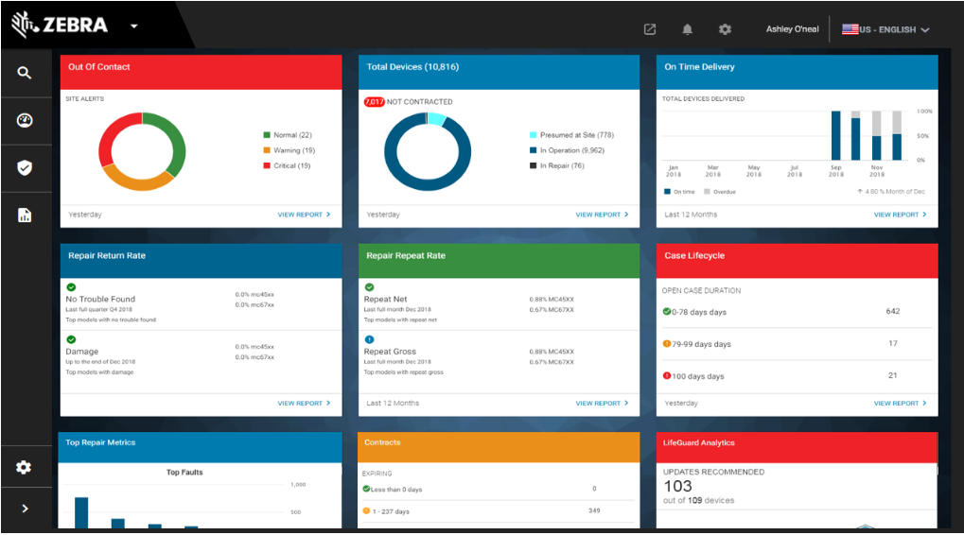Click the Out Of Contact card header
Screen dimensions: 964x535
pos(202,72)
